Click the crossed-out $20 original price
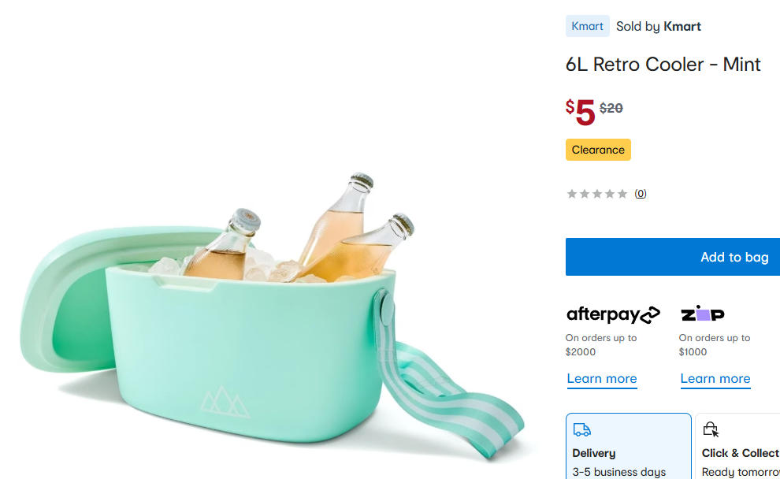 611,109
